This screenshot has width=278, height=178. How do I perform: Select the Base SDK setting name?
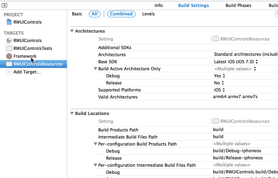pos(108,62)
